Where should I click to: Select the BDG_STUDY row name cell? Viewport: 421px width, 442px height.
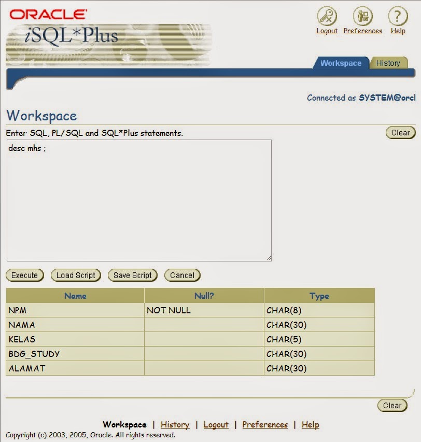[x=75, y=354]
